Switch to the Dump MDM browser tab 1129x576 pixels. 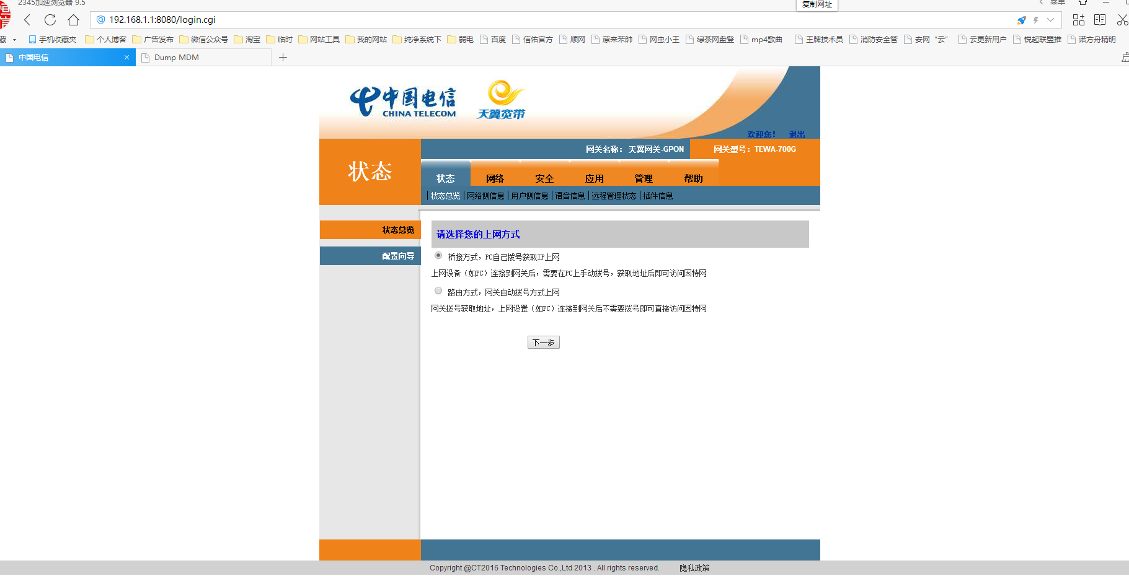[x=177, y=58]
